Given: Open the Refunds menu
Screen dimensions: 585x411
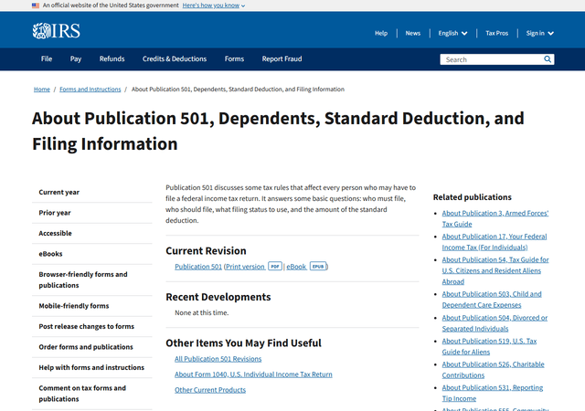Looking at the screenshot, I should click(x=112, y=59).
